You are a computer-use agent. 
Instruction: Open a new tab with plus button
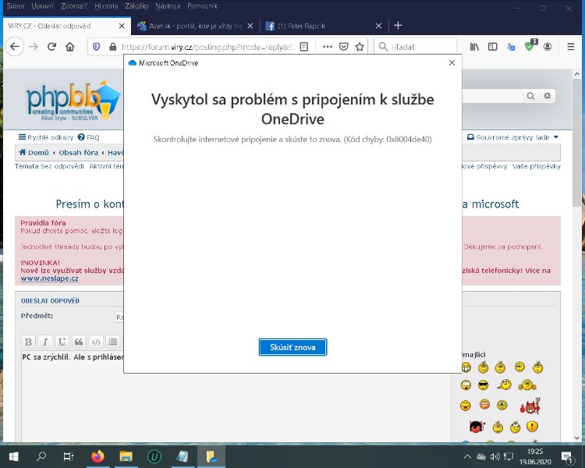[x=398, y=26]
